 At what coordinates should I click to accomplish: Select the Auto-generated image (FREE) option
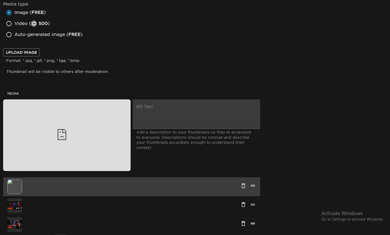(x=9, y=34)
